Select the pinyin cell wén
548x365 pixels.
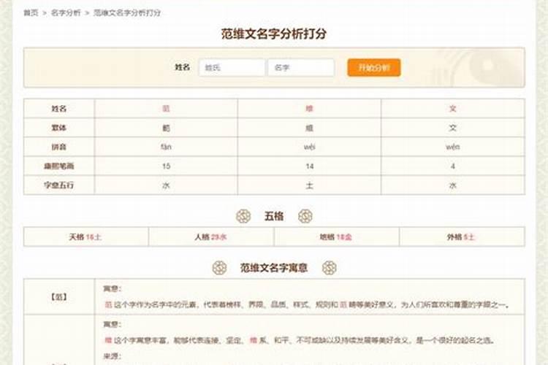(453, 147)
